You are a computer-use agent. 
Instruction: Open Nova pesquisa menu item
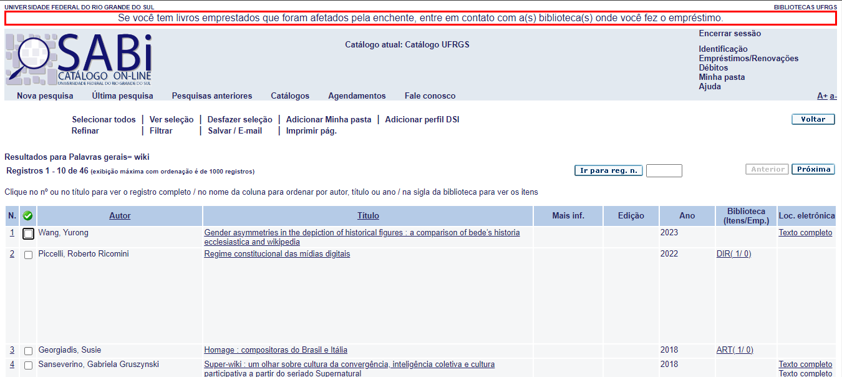(45, 96)
